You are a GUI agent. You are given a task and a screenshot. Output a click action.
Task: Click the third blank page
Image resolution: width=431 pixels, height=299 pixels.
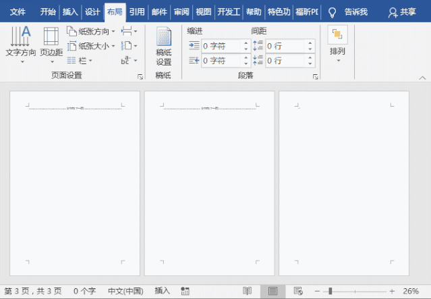pos(344,183)
